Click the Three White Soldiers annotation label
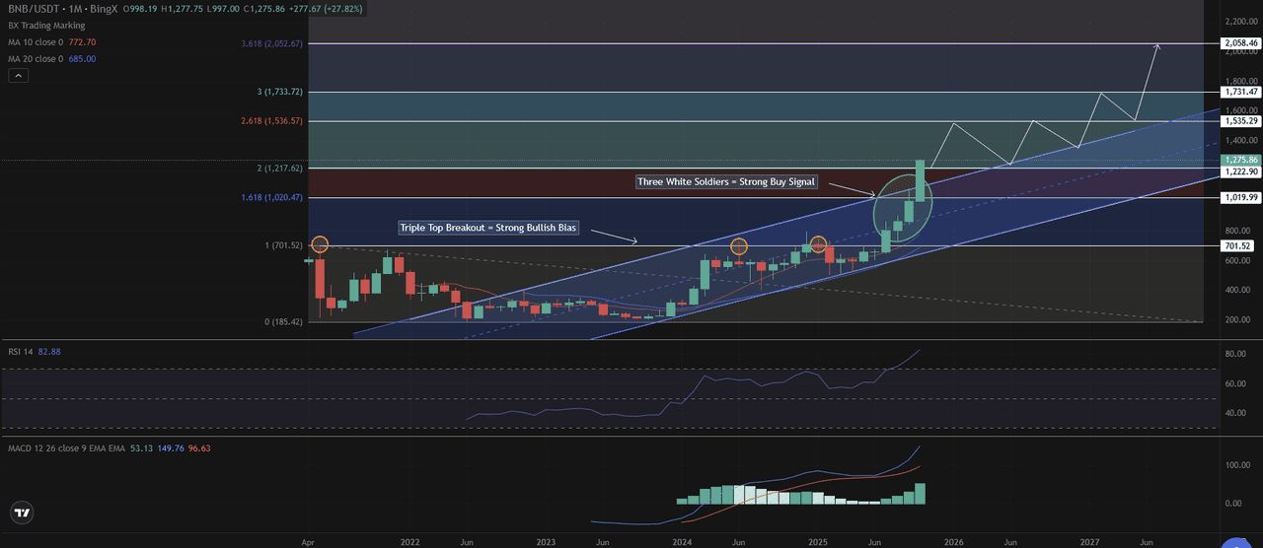 tap(726, 182)
